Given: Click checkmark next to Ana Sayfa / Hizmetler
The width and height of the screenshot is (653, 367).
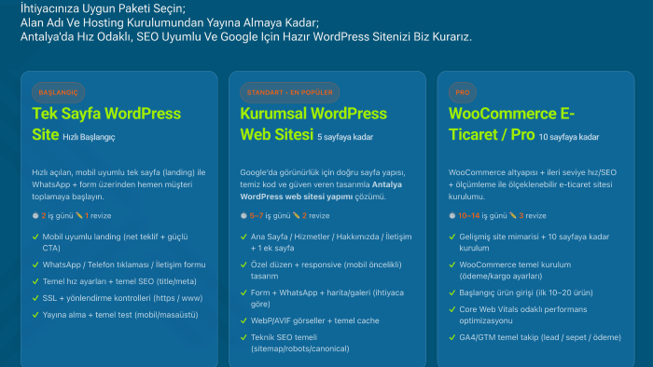Looking at the screenshot, I should tap(243, 237).
